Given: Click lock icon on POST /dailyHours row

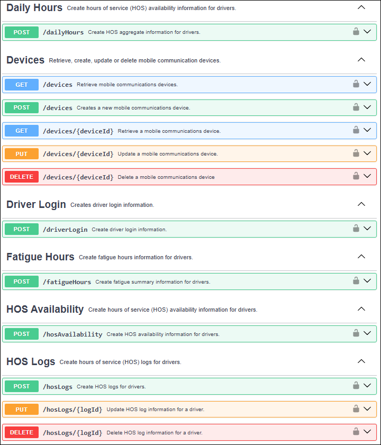Looking at the screenshot, I should coord(356,31).
